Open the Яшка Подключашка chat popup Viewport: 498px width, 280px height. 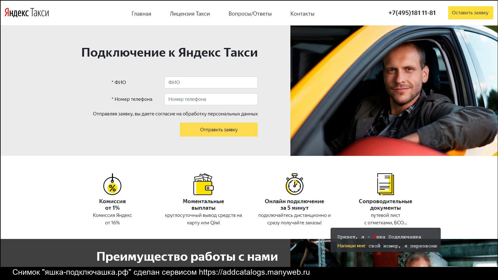tap(386, 240)
